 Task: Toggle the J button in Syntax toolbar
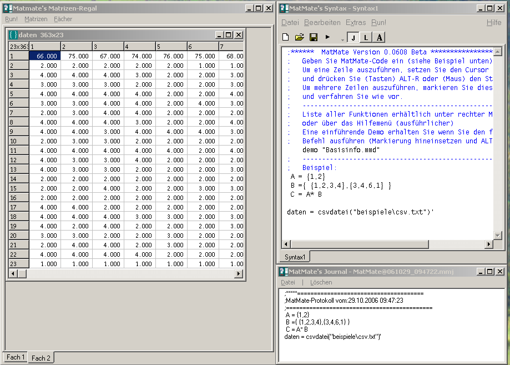point(353,37)
